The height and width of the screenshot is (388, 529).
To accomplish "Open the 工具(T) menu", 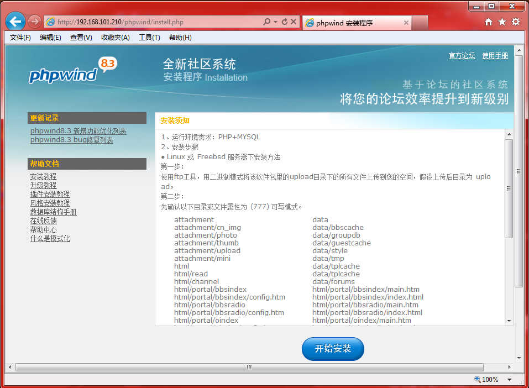I will click(x=149, y=38).
